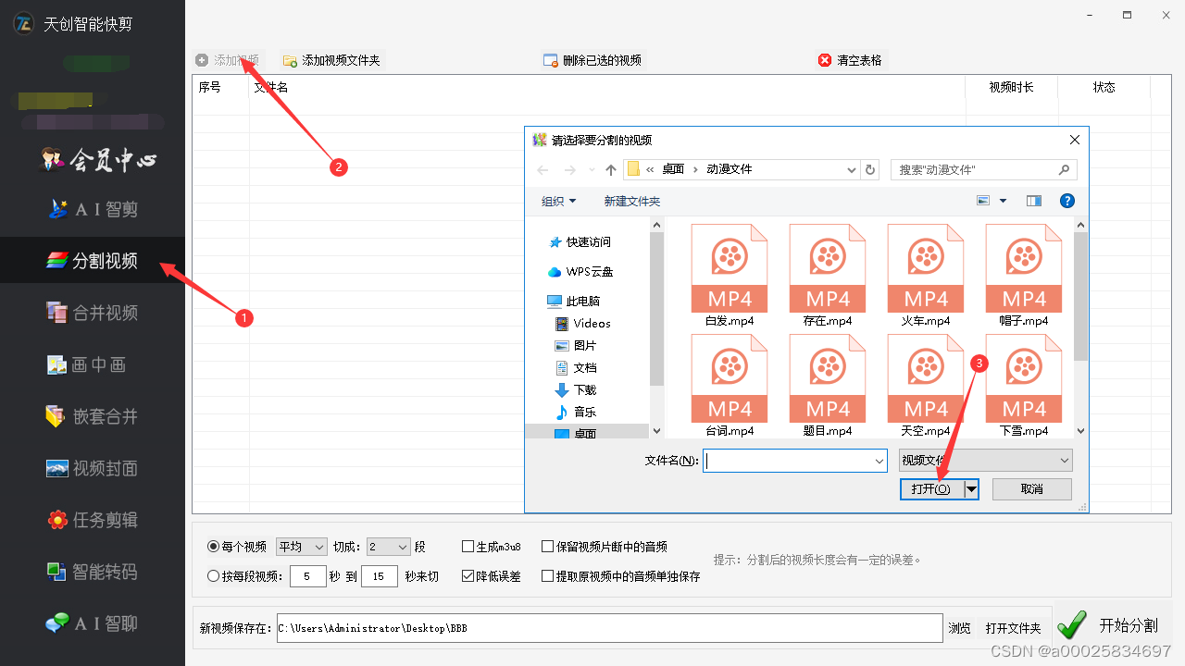The image size is (1185, 666).
Task: Click refresh icon beside address bar
Action: point(869,170)
